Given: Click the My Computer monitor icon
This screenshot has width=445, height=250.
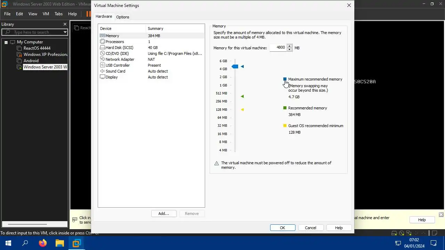Looking at the screenshot, I should tap(13, 42).
